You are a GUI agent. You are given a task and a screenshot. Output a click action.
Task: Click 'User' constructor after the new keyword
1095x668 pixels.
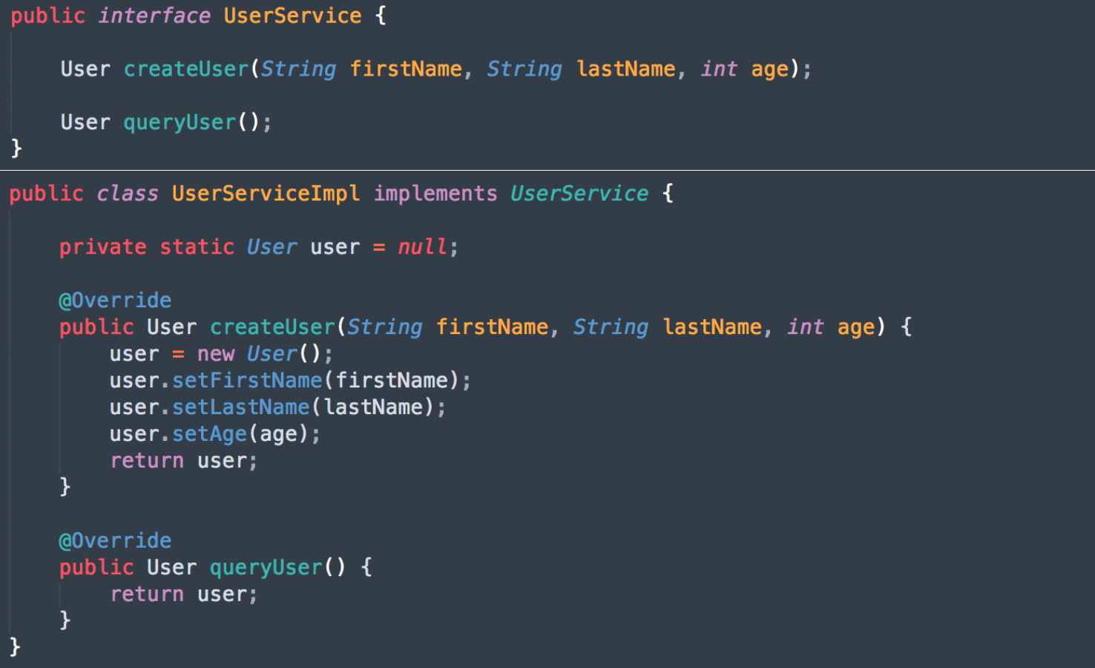pyautogui.click(x=272, y=354)
